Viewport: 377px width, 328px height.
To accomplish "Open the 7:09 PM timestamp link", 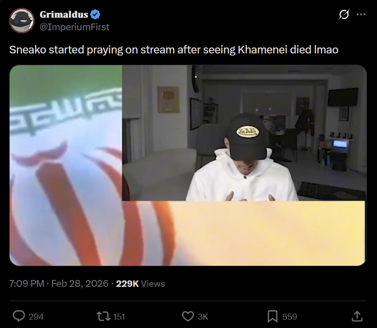I will 27,283.
